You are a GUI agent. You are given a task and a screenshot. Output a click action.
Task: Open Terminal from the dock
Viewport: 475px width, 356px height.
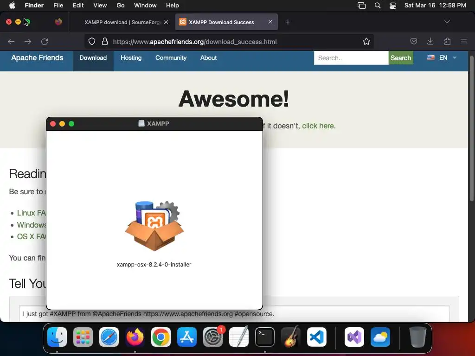(265, 337)
